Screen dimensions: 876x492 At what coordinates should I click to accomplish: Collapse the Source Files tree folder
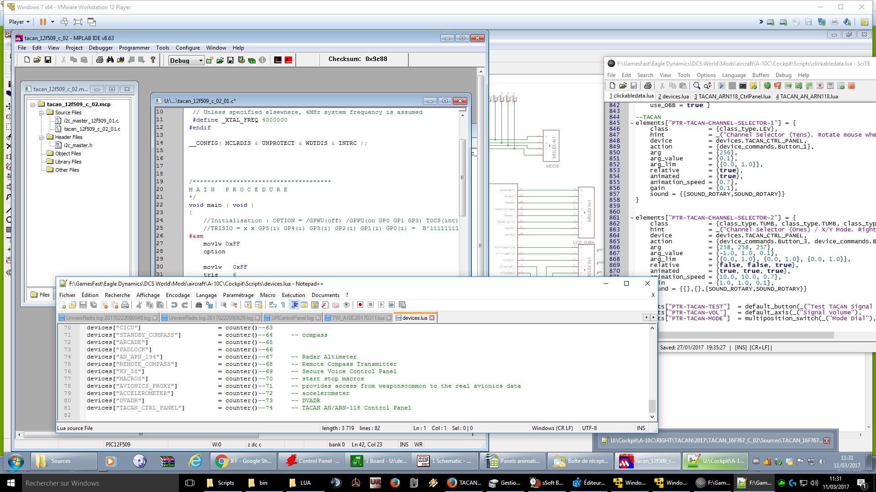click(x=41, y=113)
